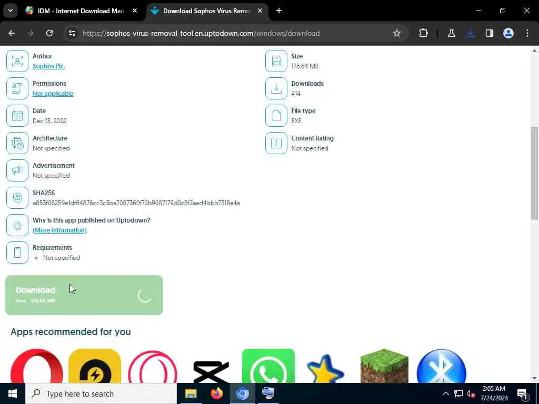The width and height of the screenshot is (539, 404).
Task: Show browser downloads tray icon
Action: (x=471, y=33)
